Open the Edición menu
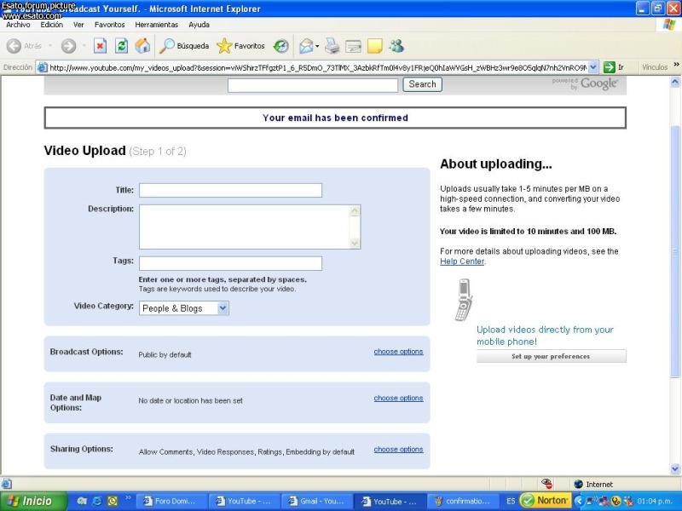This screenshot has height=511, width=682. click(x=52, y=25)
